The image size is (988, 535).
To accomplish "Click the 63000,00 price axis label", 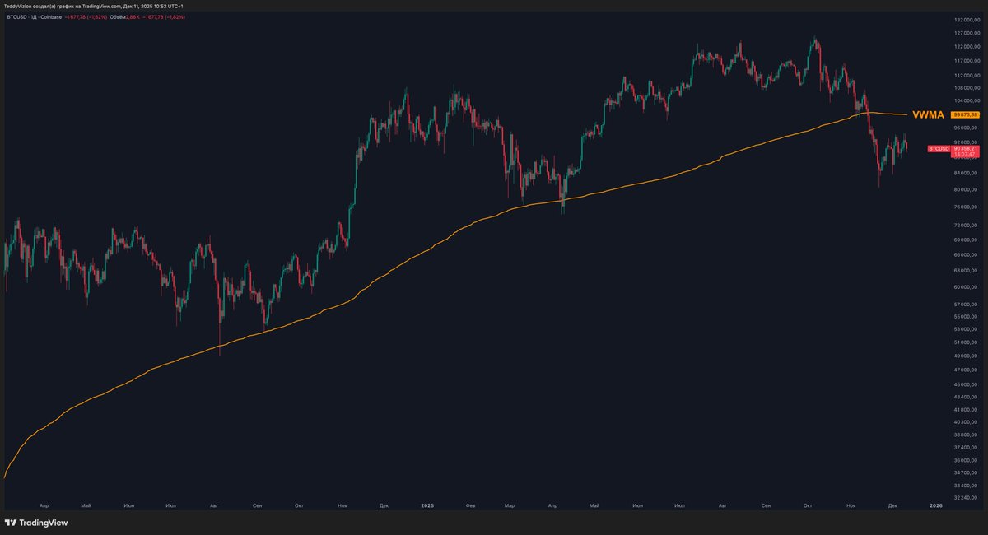I will 967,270.
